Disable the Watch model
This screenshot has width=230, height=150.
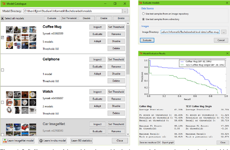(x=116, y=106)
